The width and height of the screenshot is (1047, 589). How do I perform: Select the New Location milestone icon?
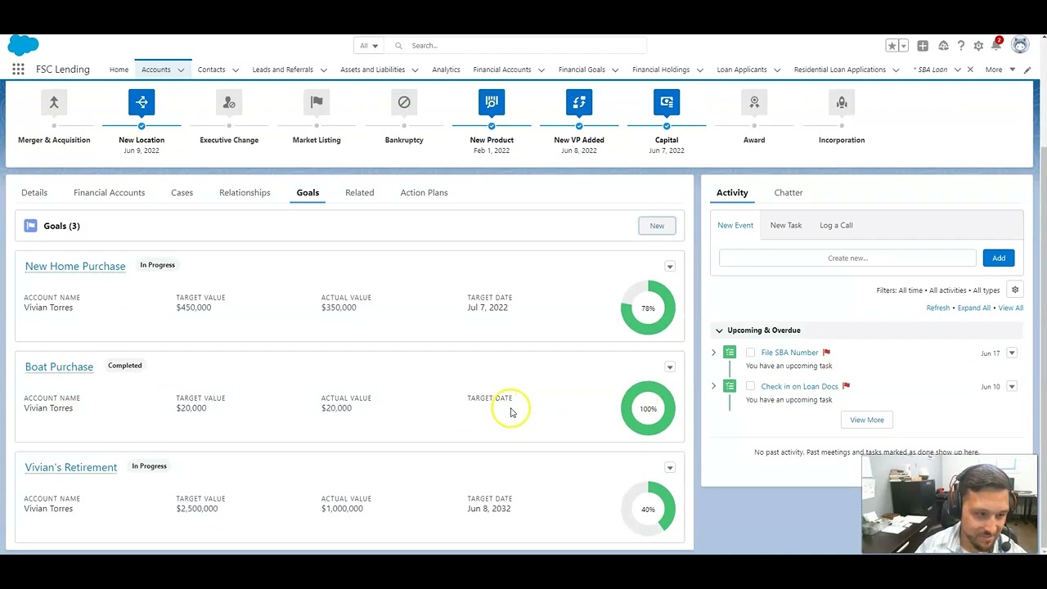(x=142, y=102)
